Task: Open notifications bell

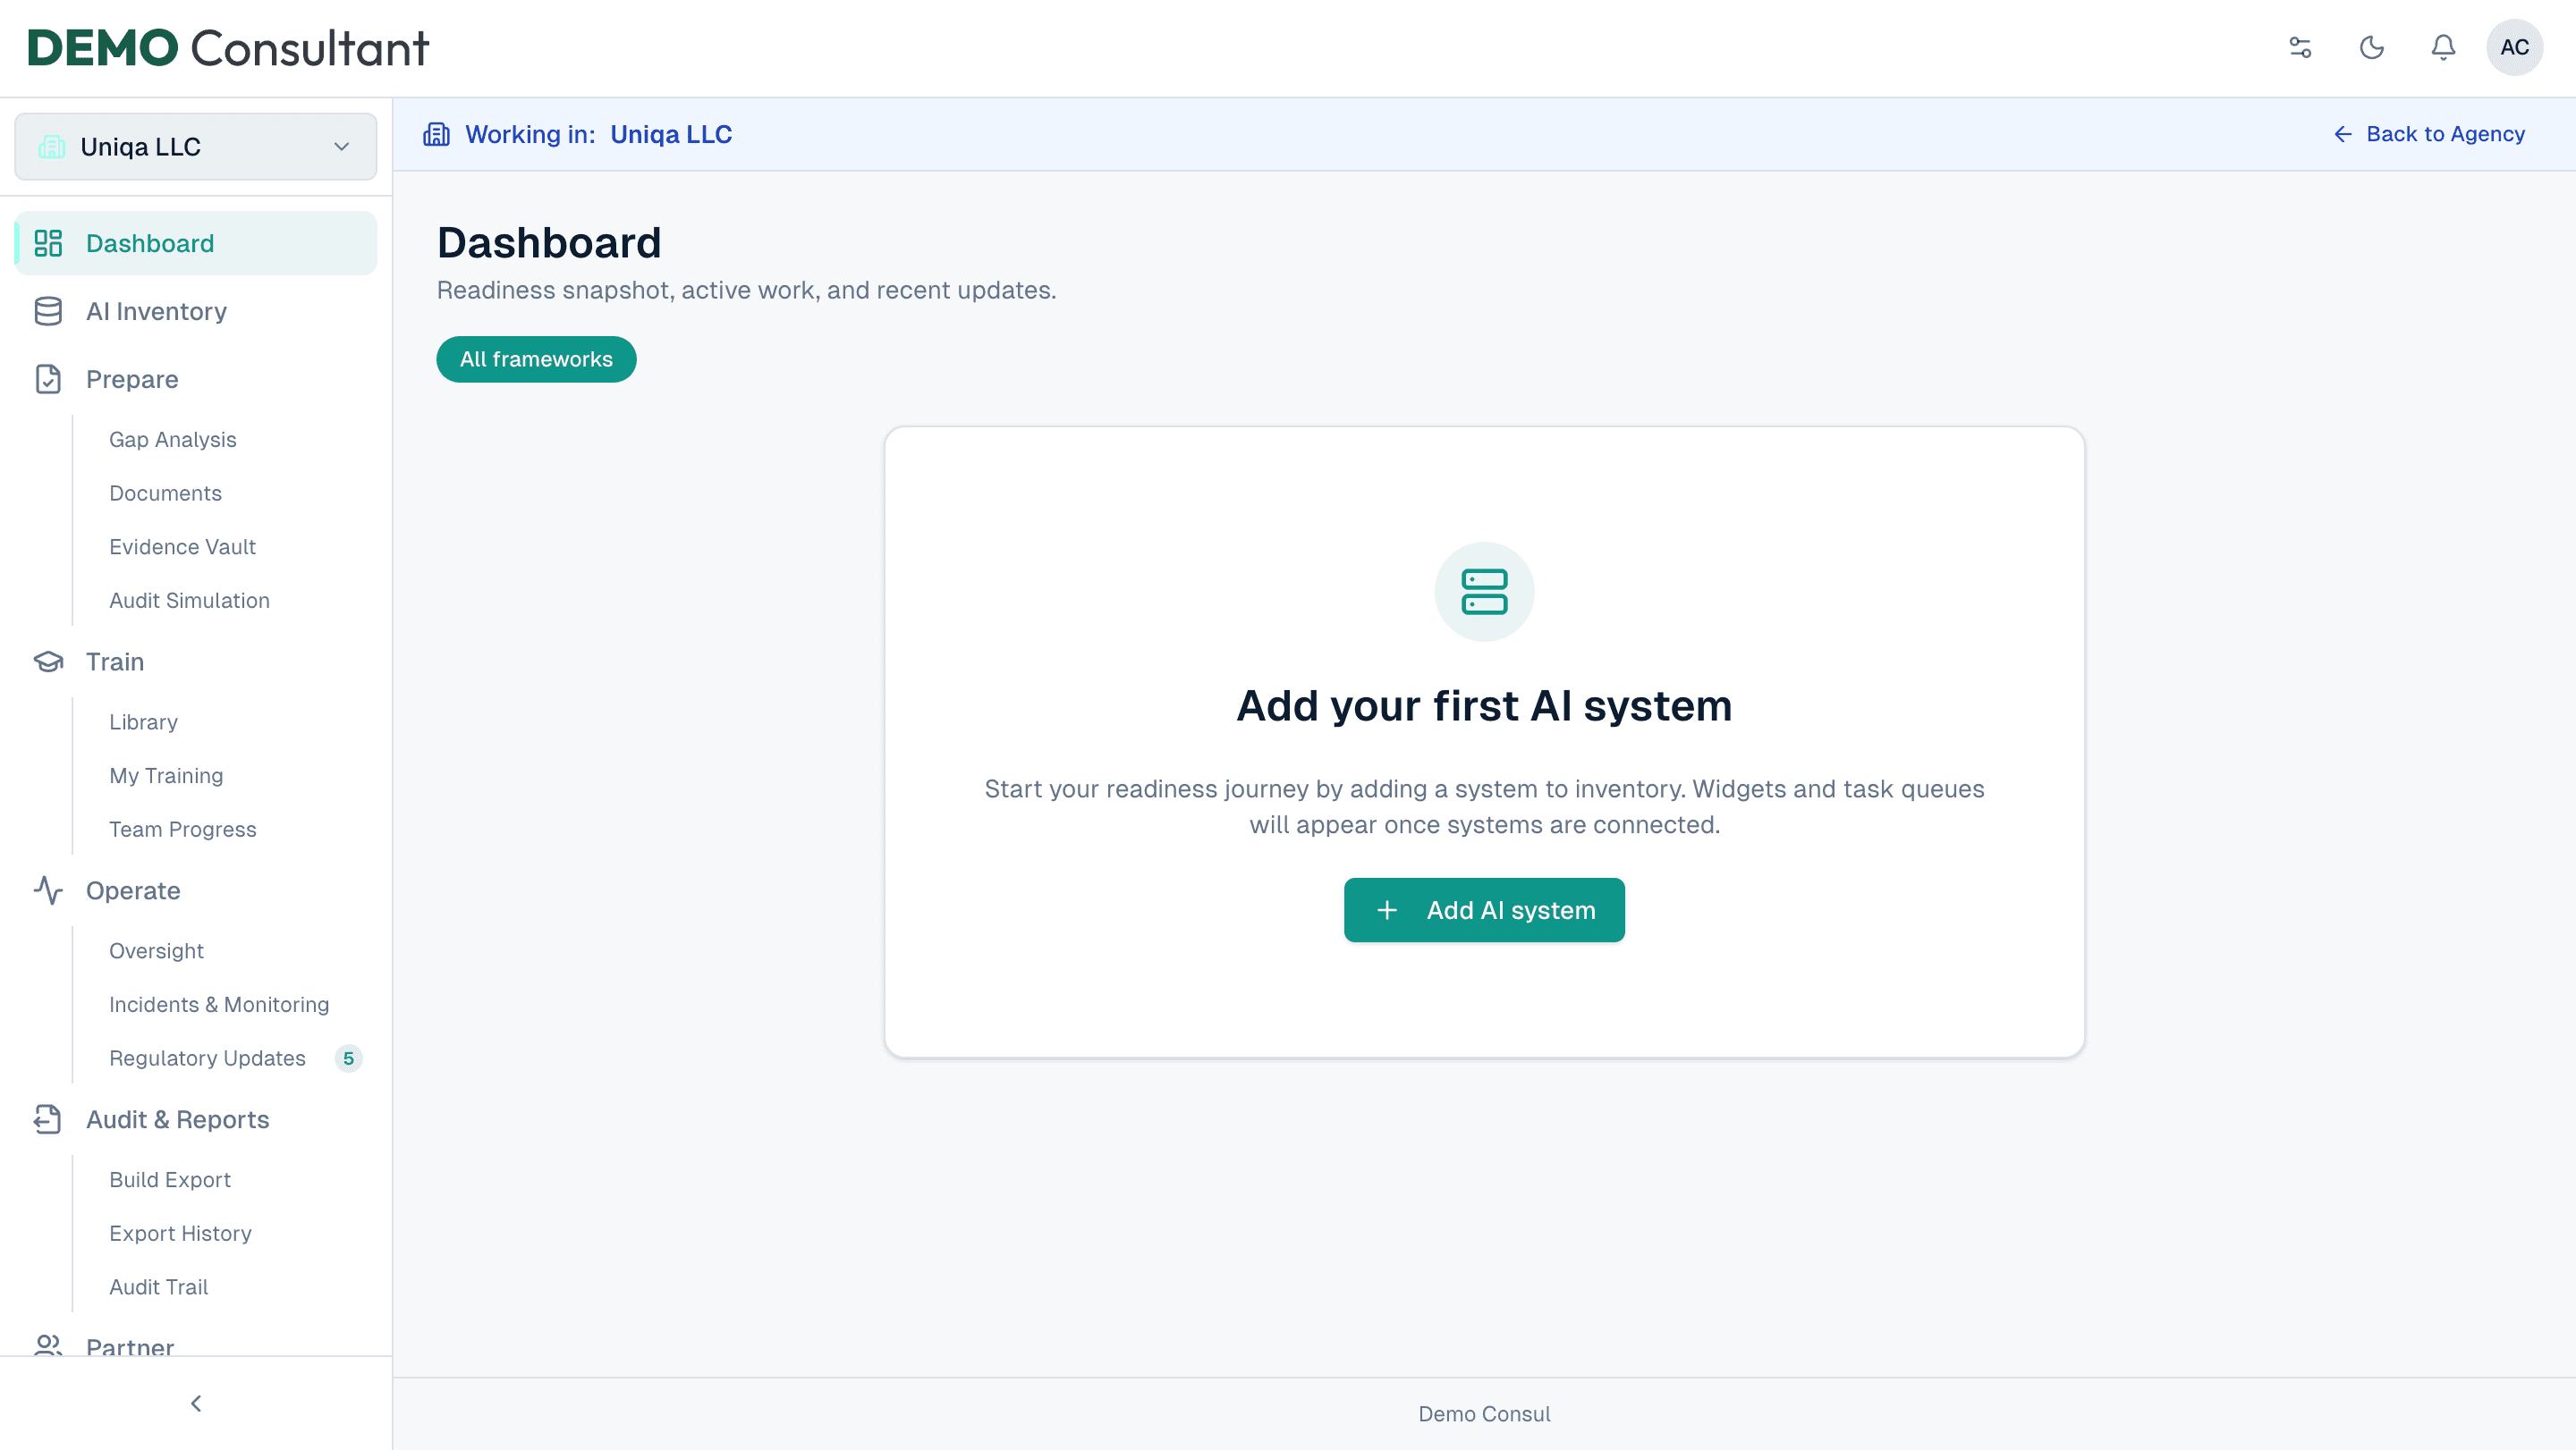Action: pyautogui.click(x=2443, y=47)
